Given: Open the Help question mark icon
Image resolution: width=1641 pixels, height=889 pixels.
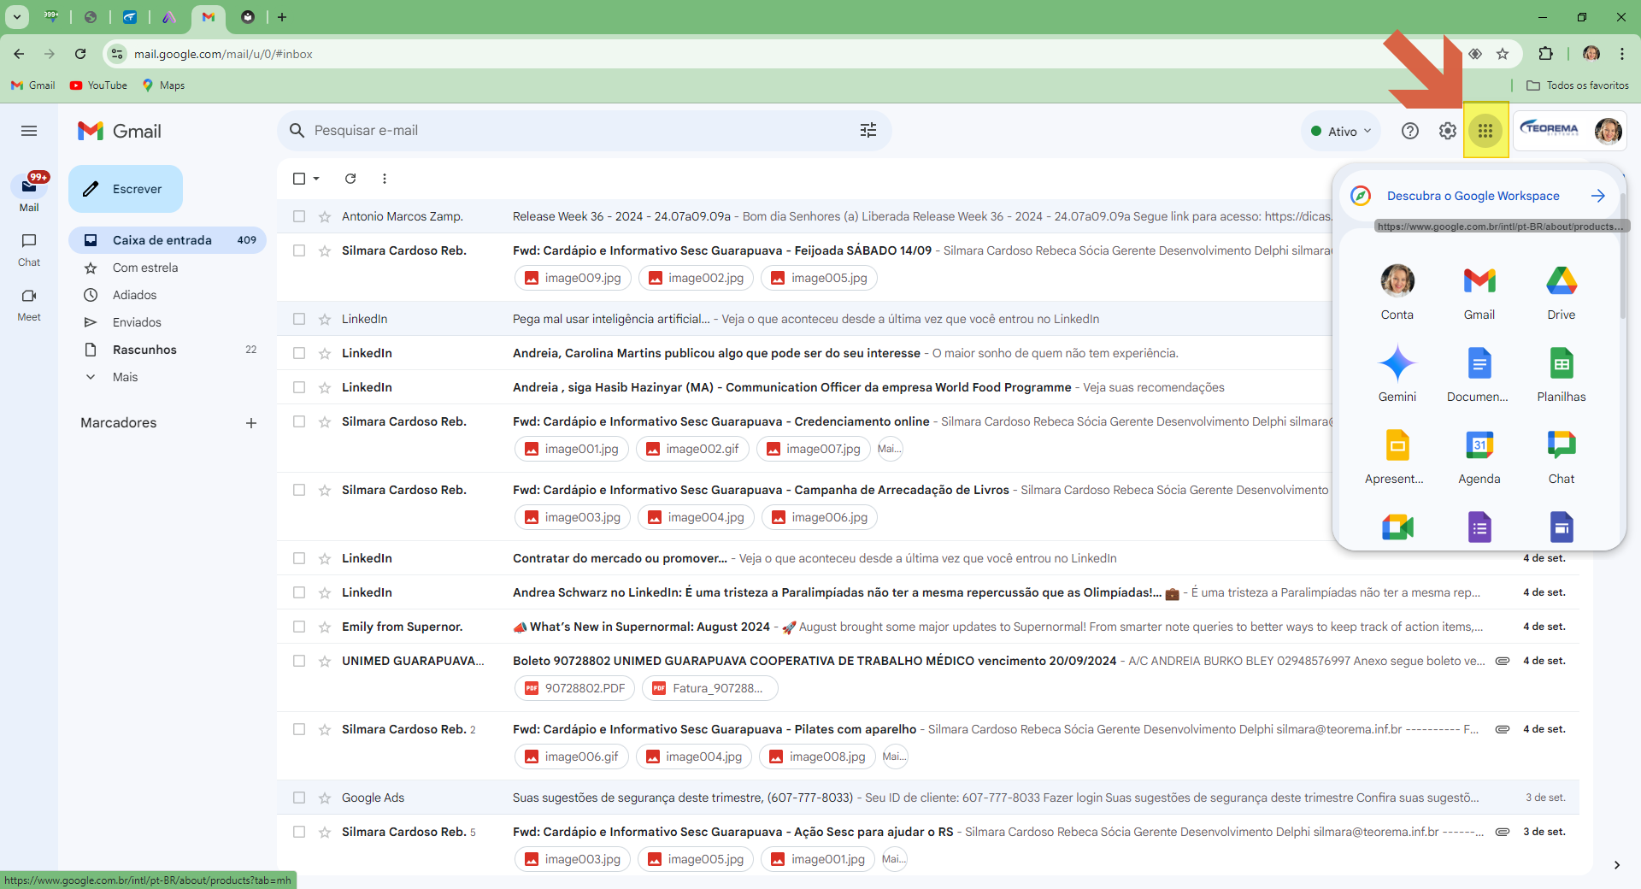Looking at the screenshot, I should coord(1410,131).
